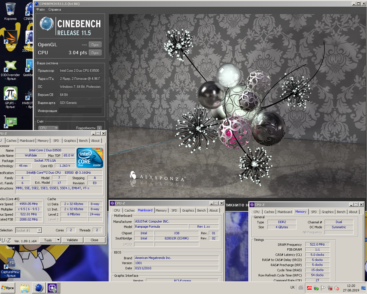Open the Tools dropdown arrow in CPU-Z
The image size is (367, 294).
(58, 240)
